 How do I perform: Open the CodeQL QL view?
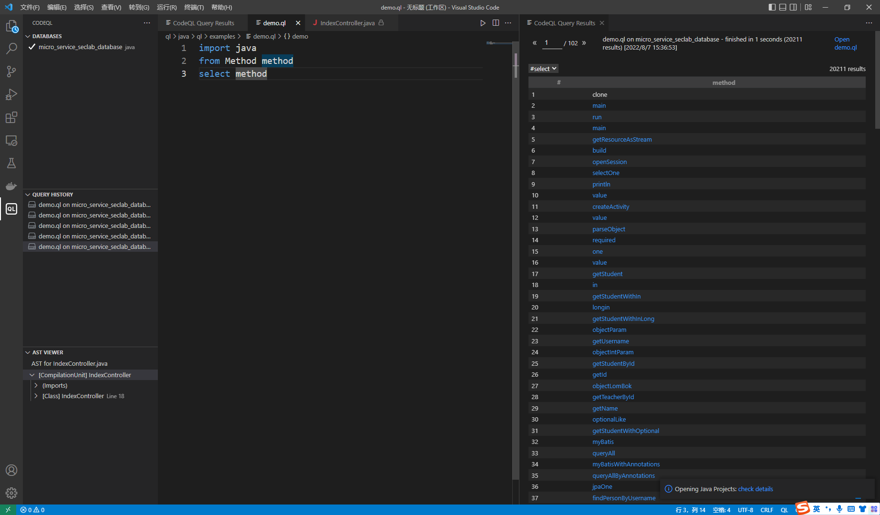click(x=11, y=209)
